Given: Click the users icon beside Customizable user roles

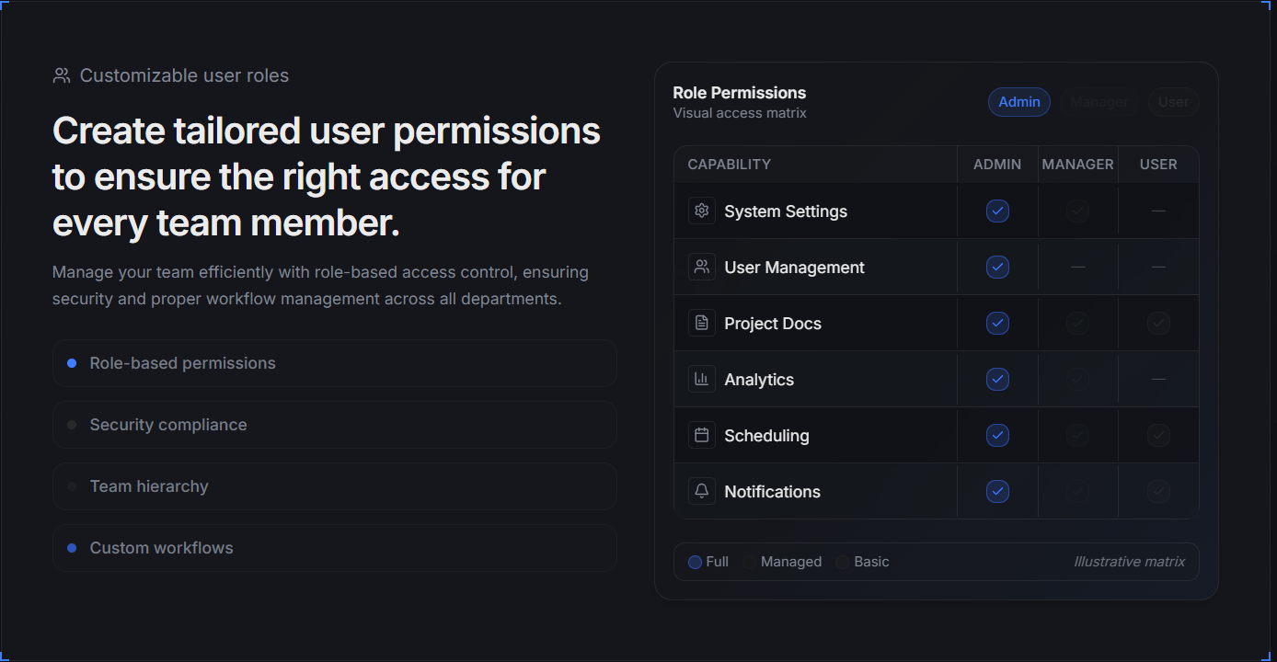Looking at the screenshot, I should pyautogui.click(x=62, y=75).
